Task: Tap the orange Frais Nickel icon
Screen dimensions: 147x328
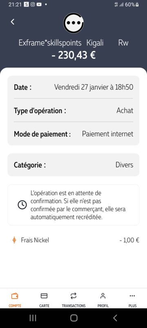Action: pyautogui.click(x=14, y=240)
